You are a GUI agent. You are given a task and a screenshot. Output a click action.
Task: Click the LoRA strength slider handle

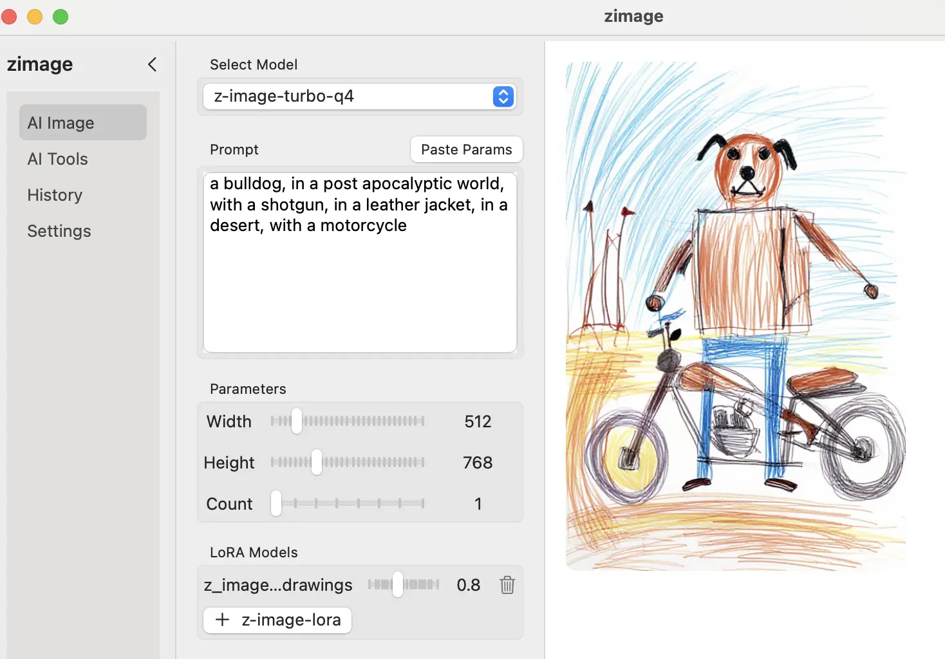click(x=398, y=584)
